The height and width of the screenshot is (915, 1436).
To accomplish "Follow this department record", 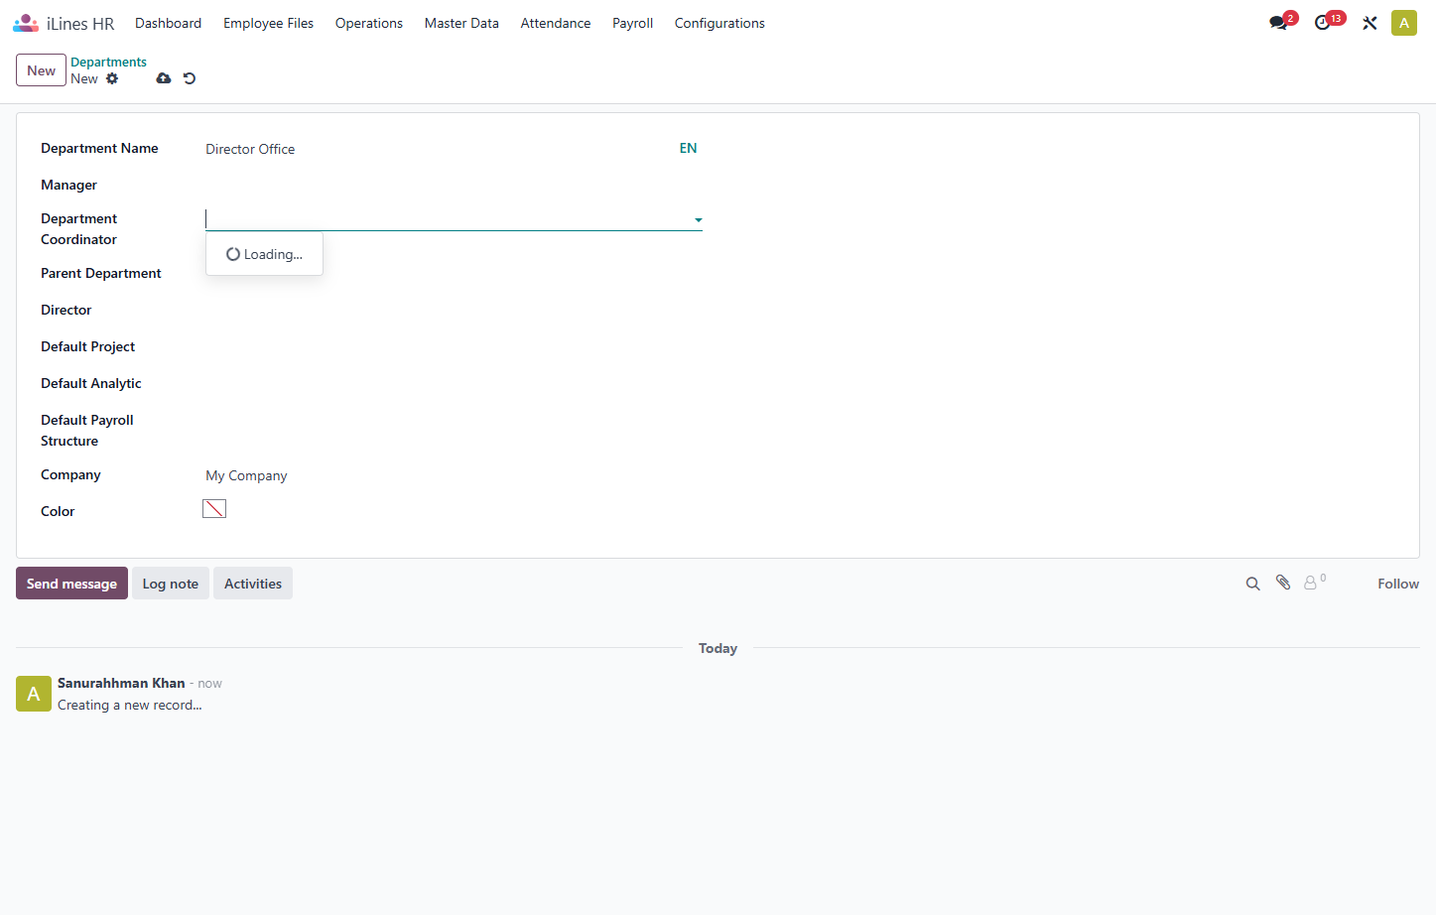I will point(1398,584).
